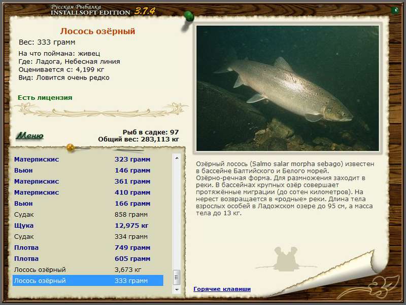This screenshot has height=305, width=406.
Task: Click the small green indicator in top-right corner
Action: 394,10
